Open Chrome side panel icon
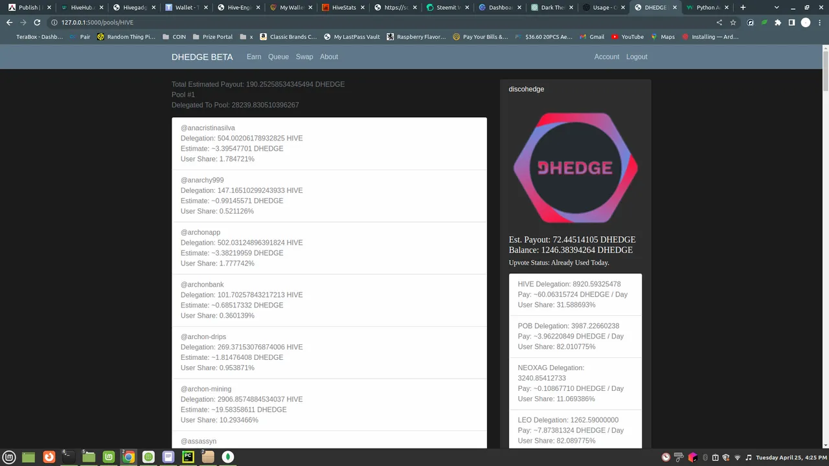Viewport: 829px width, 466px height. pos(791,22)
